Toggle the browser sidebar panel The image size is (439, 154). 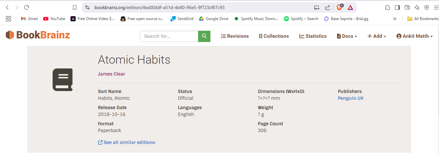point(397,7)
